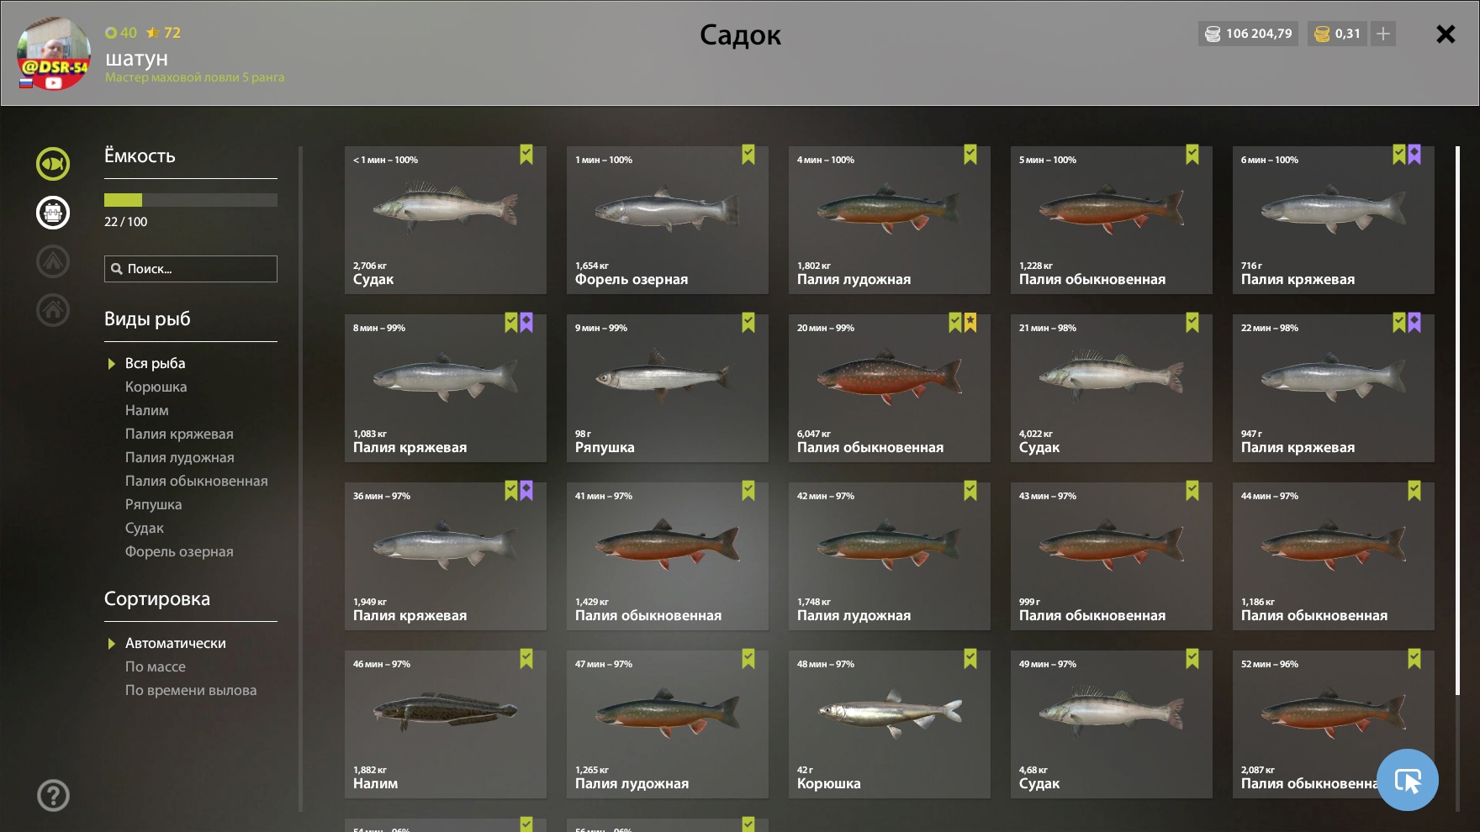
Task: Open the help question mark icon
Action: 53,795
